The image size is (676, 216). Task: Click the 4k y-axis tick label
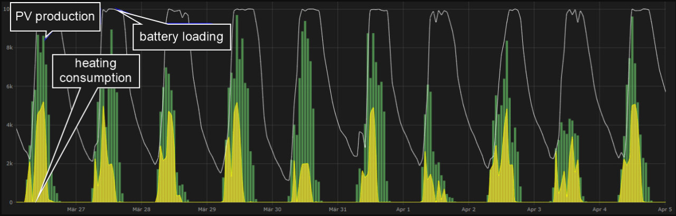9,125
